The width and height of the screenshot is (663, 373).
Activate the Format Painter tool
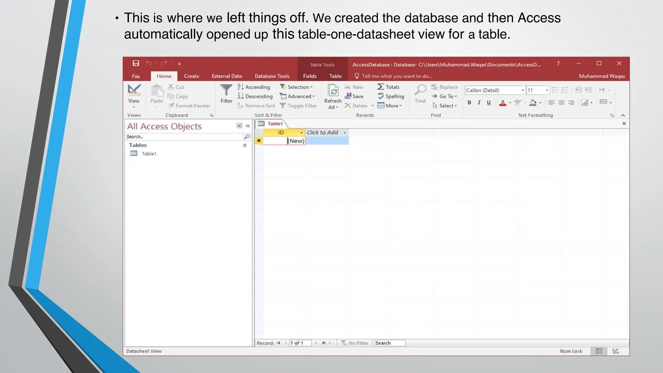[189, 106]
